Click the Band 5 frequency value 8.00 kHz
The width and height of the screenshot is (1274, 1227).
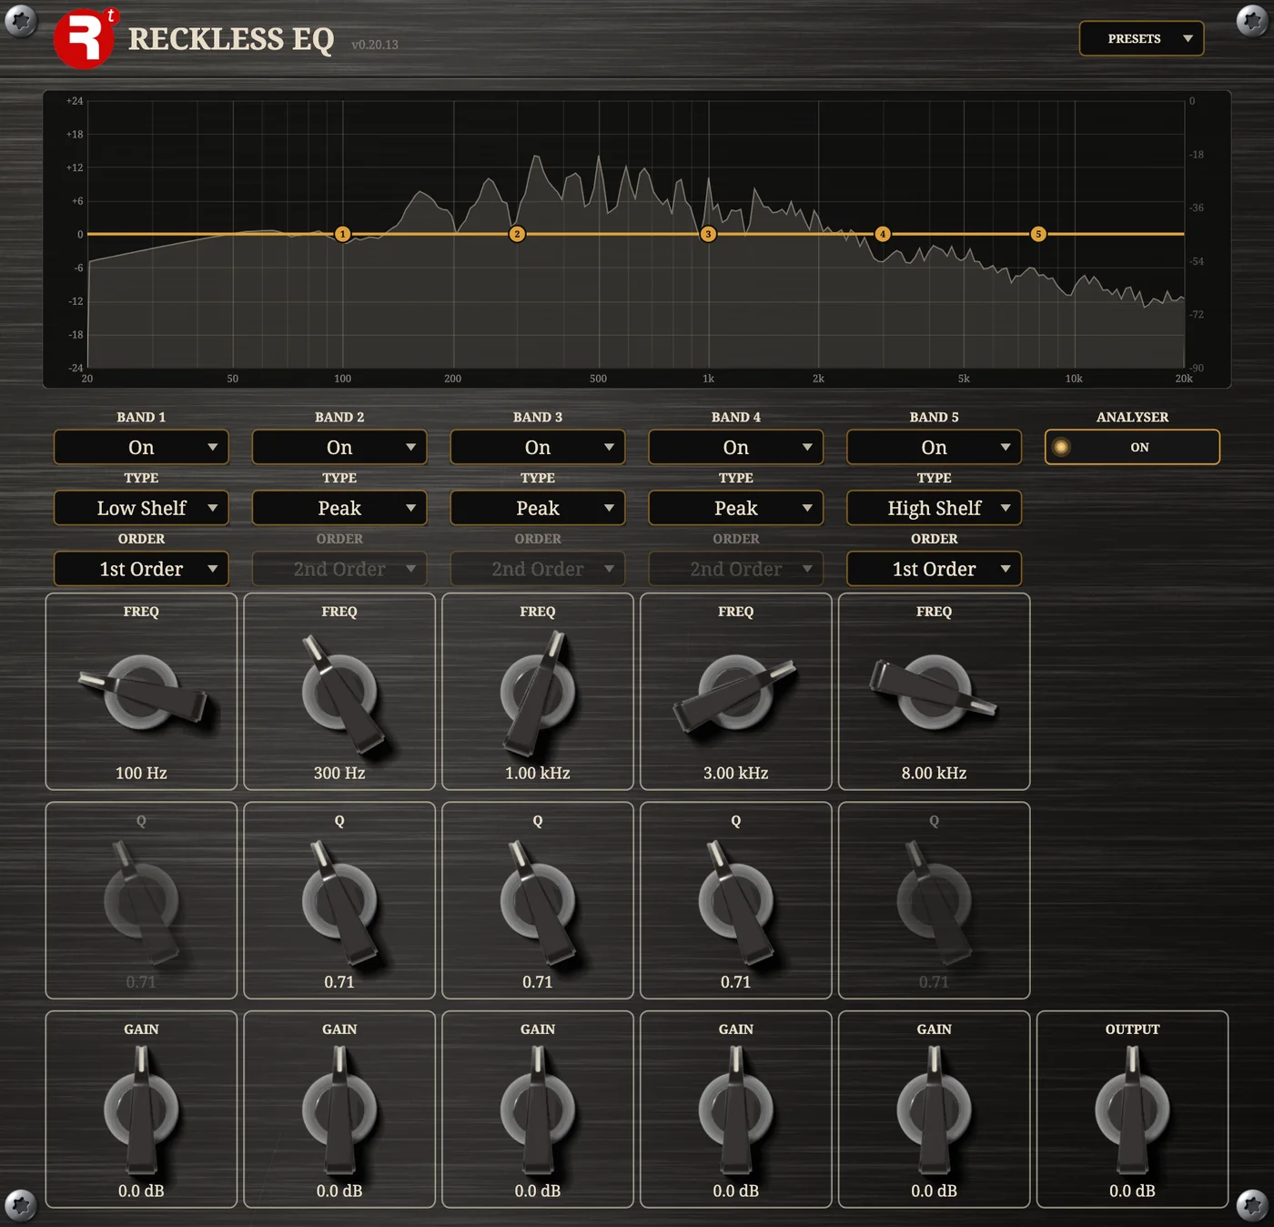point(935,773)
